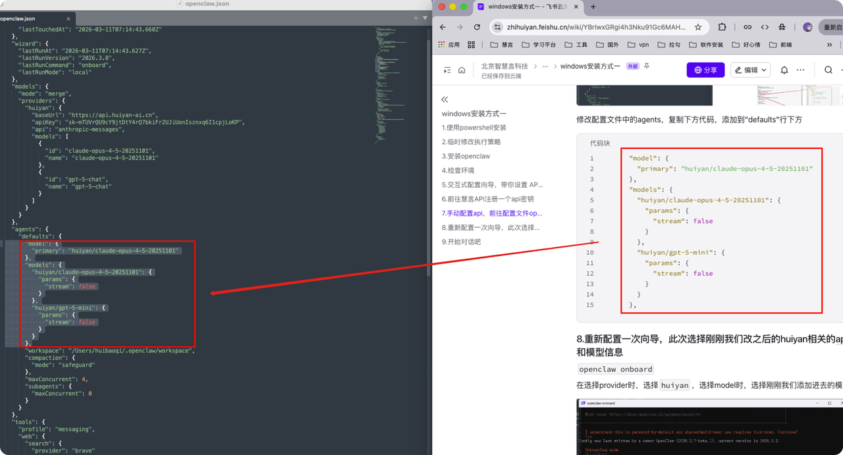Click the Feishu home icon
Screen dimensions: 843x455
point(462,70)
